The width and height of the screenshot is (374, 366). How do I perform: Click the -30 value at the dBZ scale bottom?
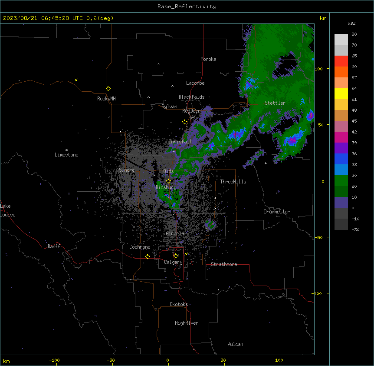pyautogui.click(x=355, y=230)
